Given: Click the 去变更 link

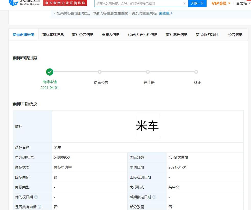Looking at the screenshot, I should 165,13.
